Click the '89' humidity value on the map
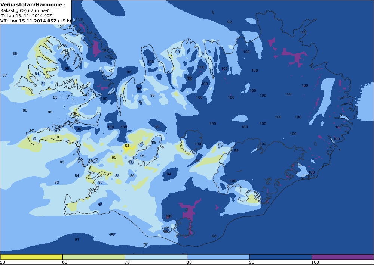The height and width of the screenshot is (265, 374). [153, 96]
